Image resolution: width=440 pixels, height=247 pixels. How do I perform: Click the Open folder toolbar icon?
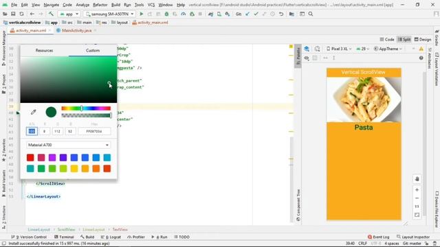[x=5, y=14]
